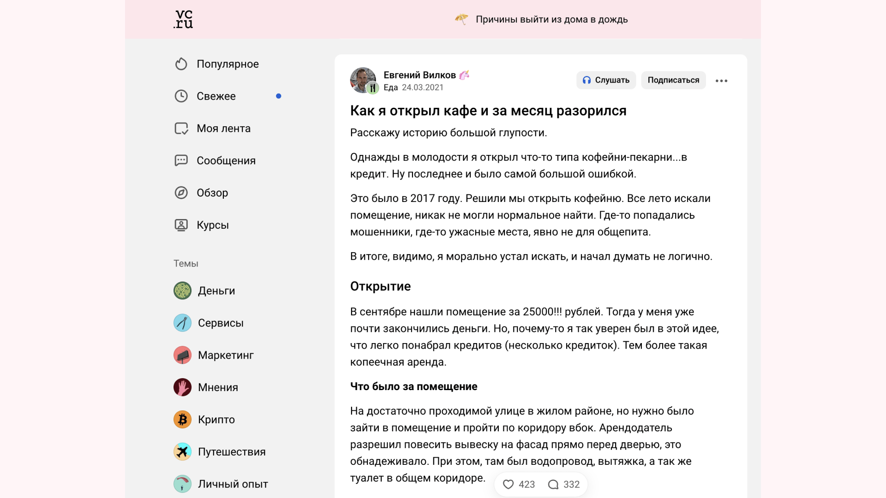Open the Еда category link
The width and height of the screenshot is (886, 498).
[390, 88]
